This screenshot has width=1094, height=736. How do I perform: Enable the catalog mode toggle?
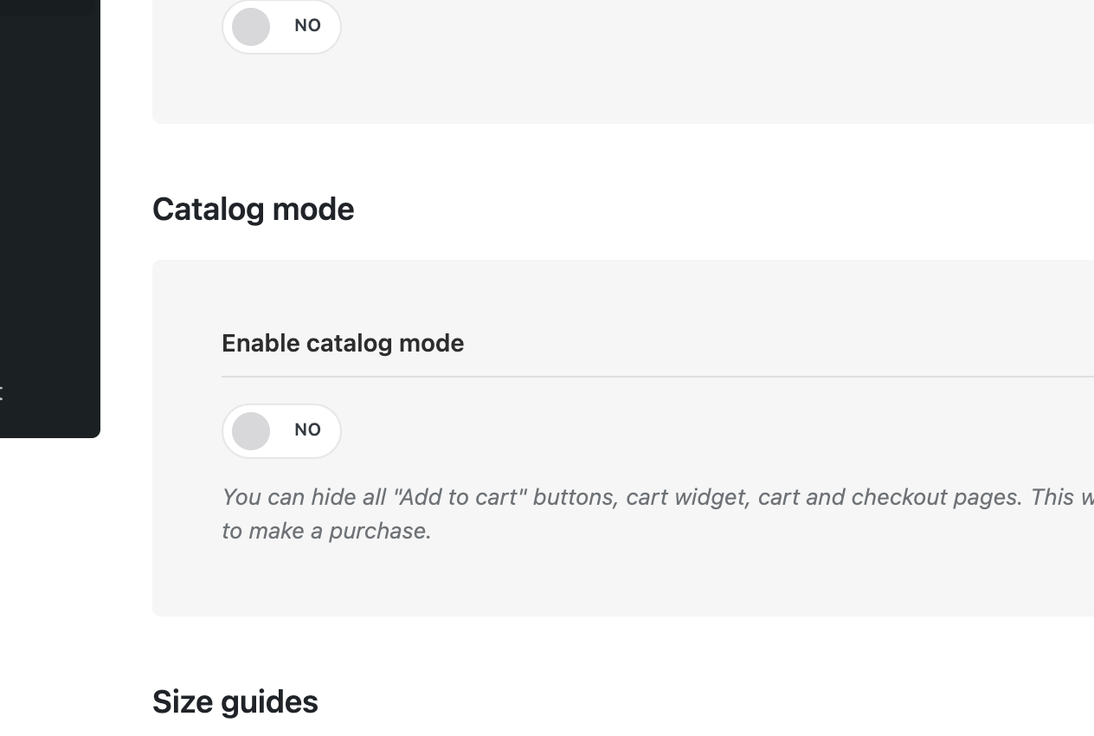281,431
